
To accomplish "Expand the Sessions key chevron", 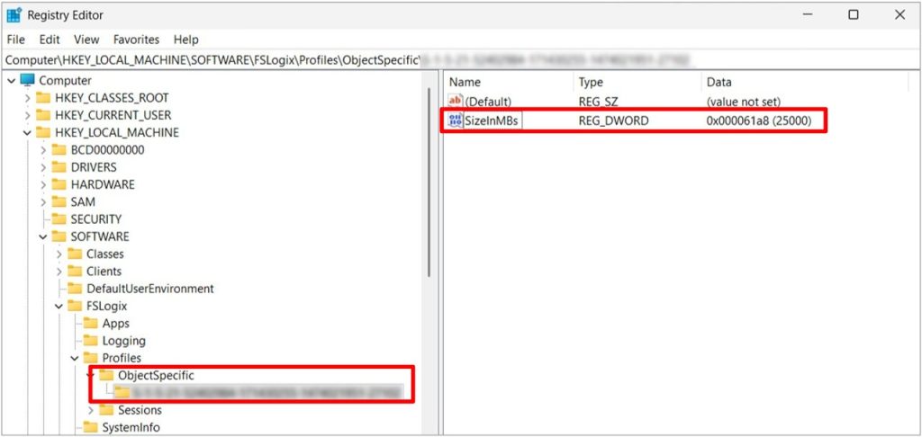I will [91, 410].
